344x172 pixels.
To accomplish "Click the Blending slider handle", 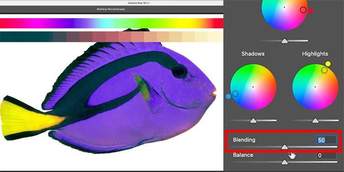I will click(284, 147).
